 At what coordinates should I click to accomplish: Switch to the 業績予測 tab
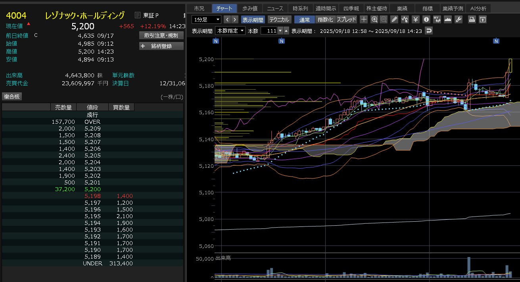453,8
